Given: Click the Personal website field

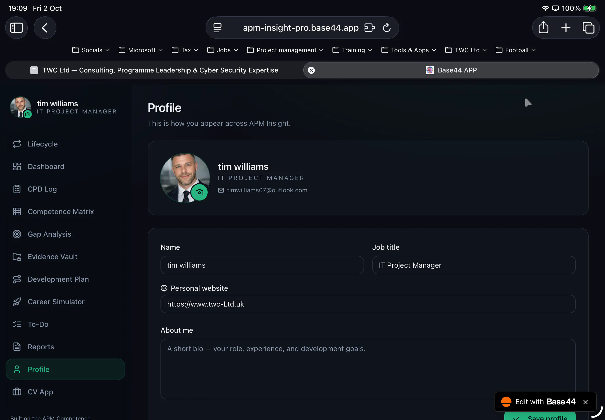Looking at the screenshot, I should pos(368,304).
